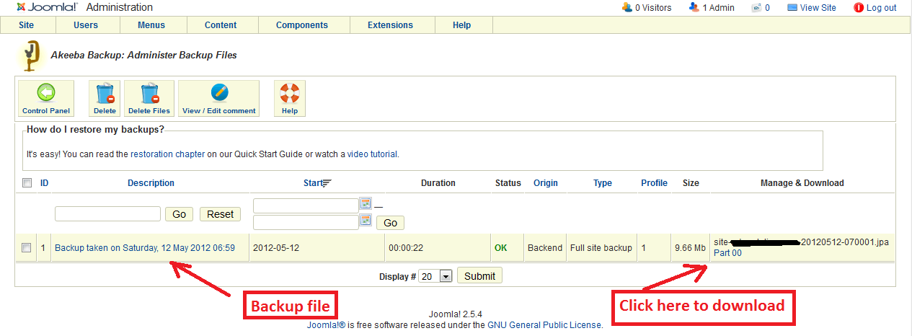Image resolution: width=912 pixels, height=336 pixels.
Task: Focus the first start date input field
Action: coord(306,205)
